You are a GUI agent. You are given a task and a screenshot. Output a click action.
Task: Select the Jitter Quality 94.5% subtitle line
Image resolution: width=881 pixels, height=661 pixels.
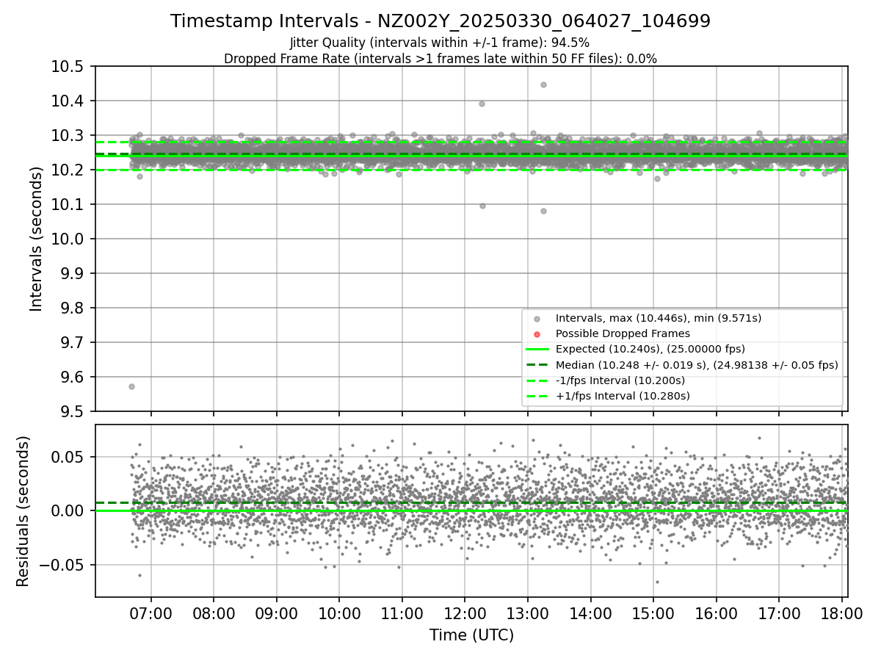tap(440, 43)
